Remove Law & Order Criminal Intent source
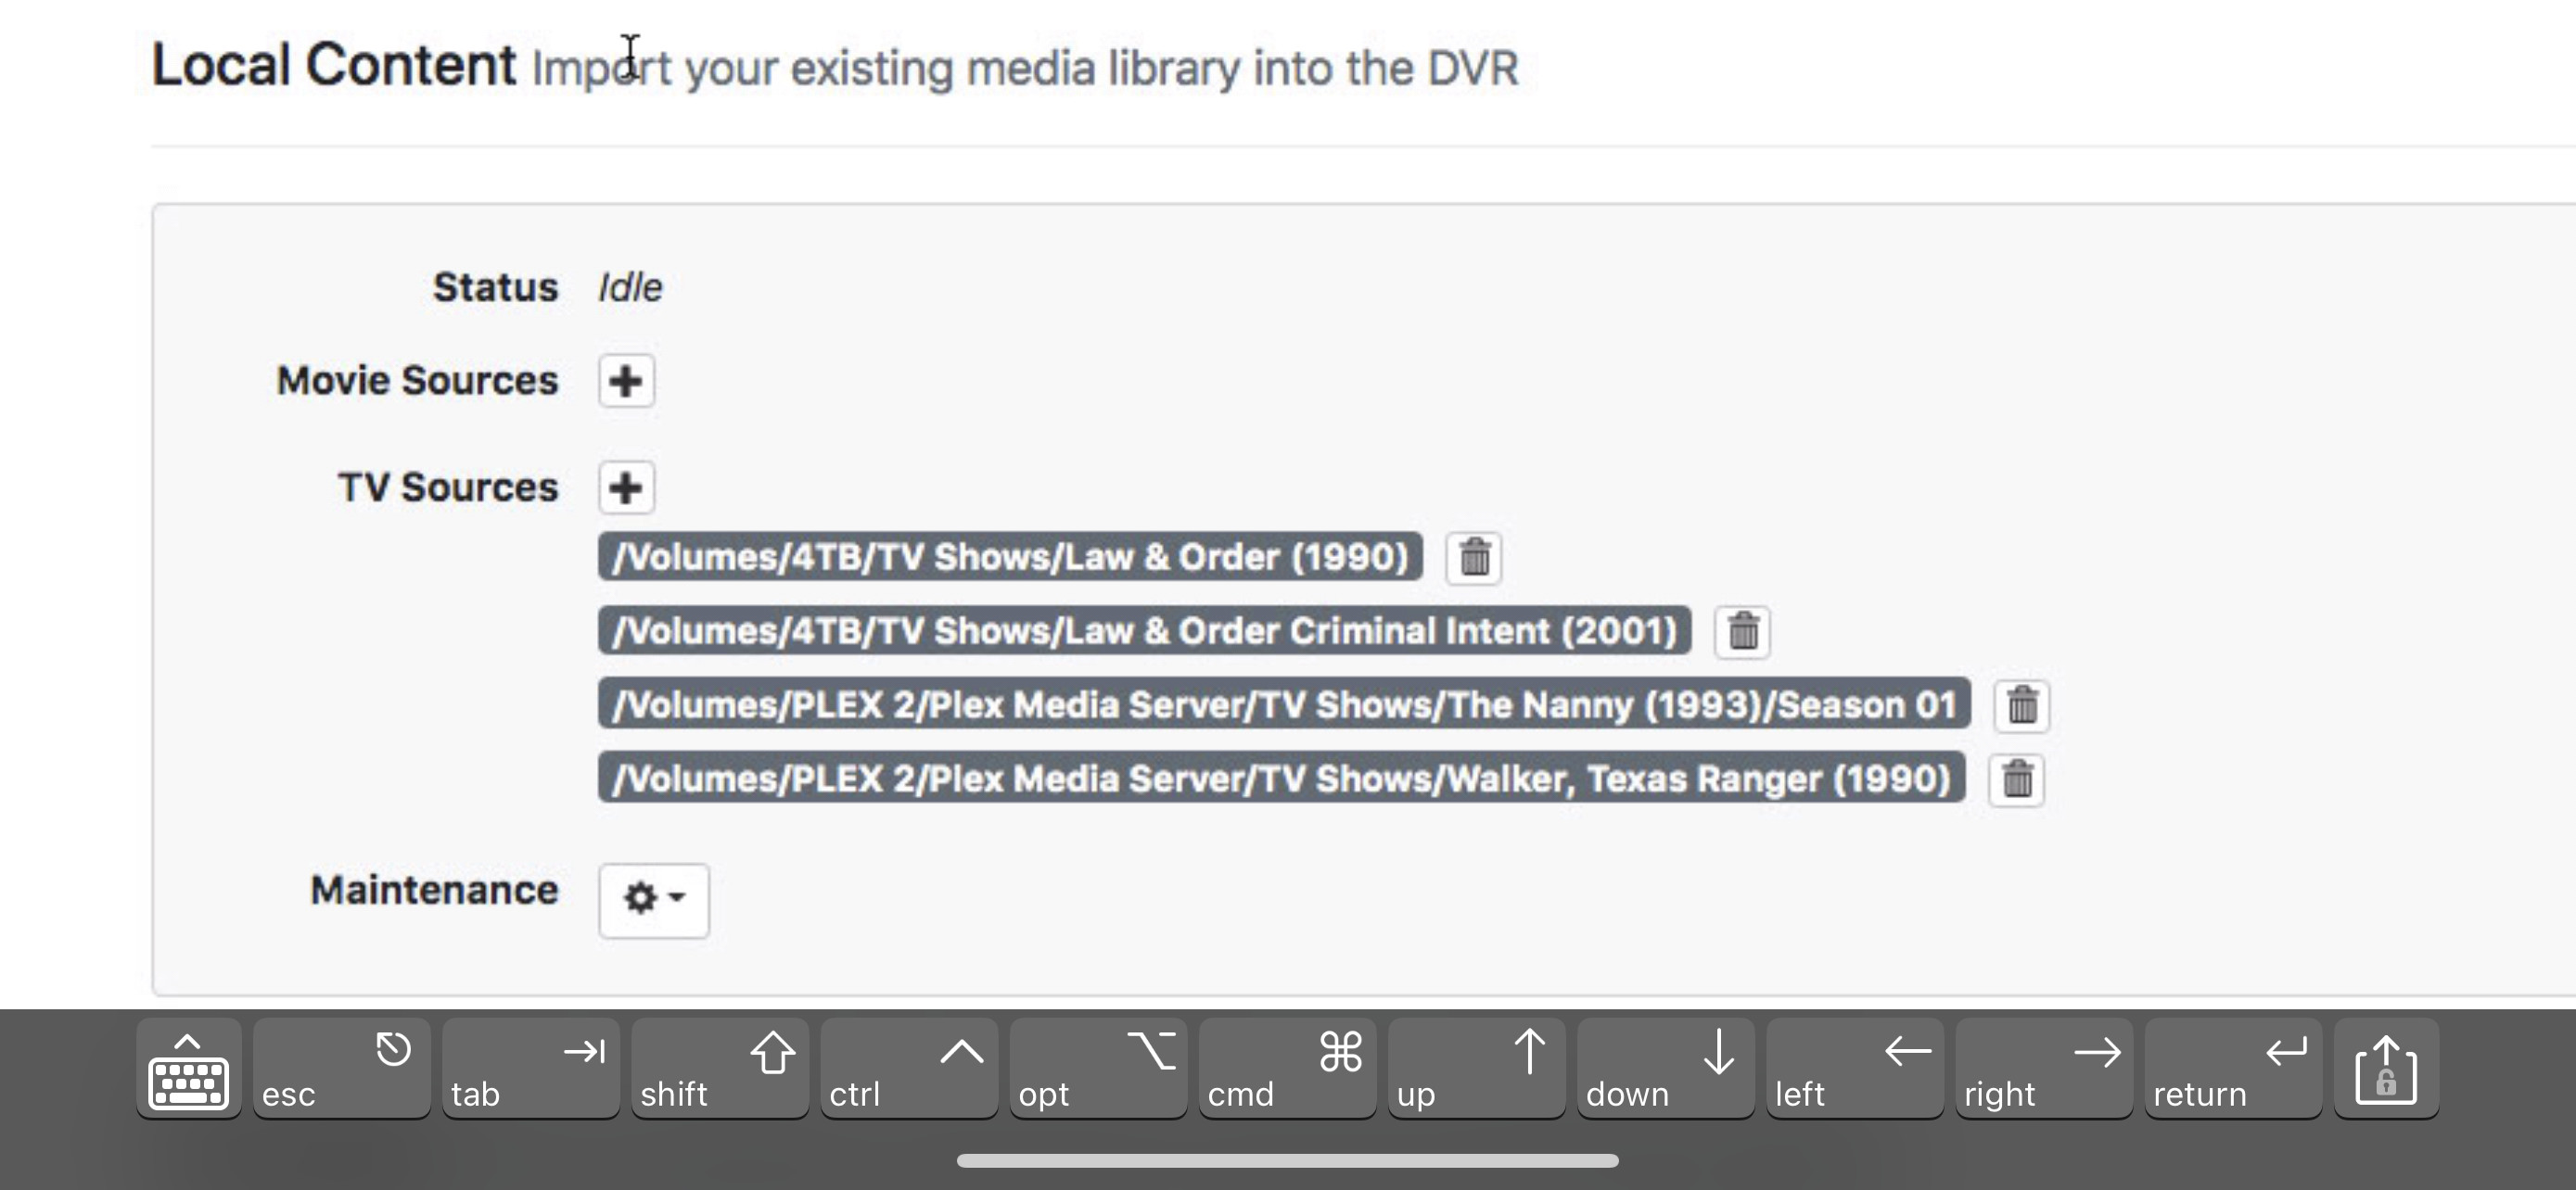Viewport: 2576px width, 1190px height. tap(1742, 631)
